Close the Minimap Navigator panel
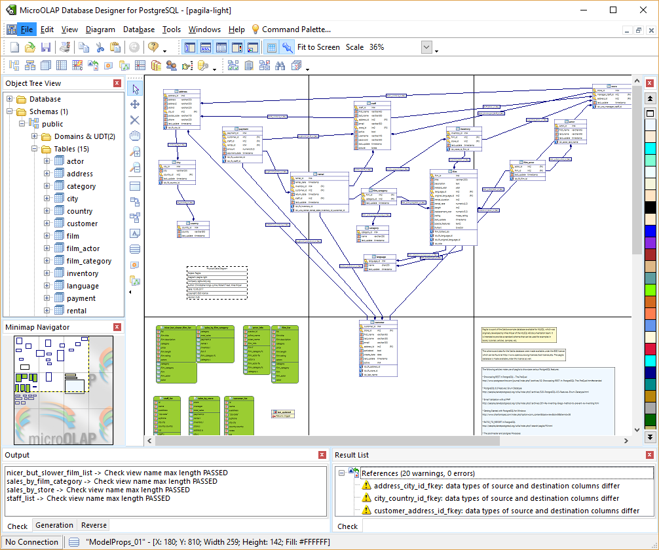Image resolution: width=659 pixels, height=550 pixels. pos(117,327)
